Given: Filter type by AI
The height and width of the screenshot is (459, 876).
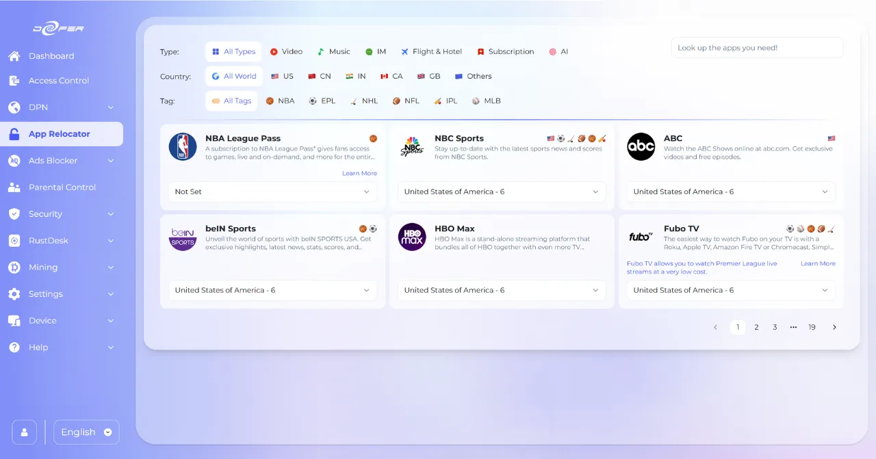Looking at the screenshot, I should (558, 51).
